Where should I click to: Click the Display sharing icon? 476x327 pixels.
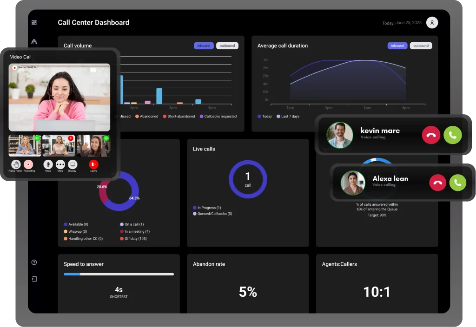tap(73, 164)
